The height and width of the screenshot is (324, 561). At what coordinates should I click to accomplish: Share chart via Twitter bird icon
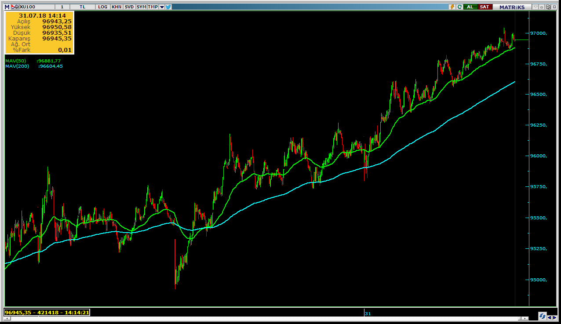pyautogui.click(x=168, y=7)
